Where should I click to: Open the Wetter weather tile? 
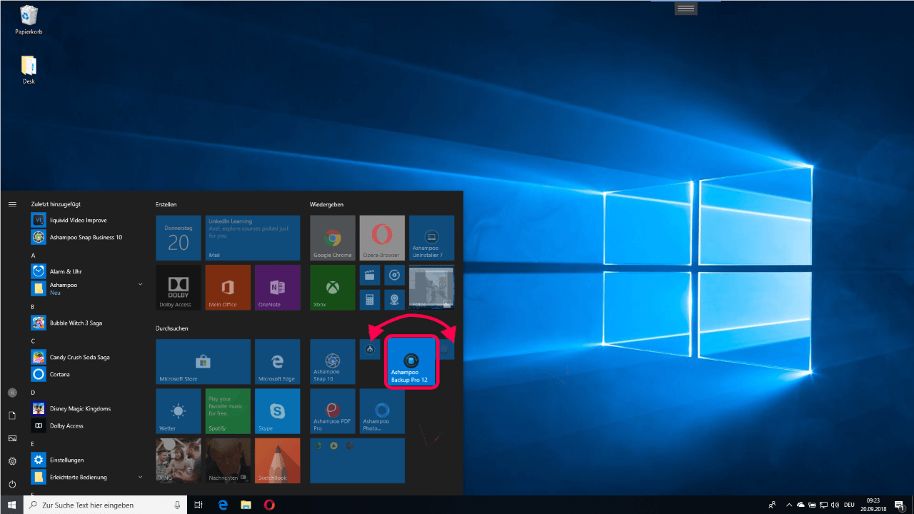(x=179, y=410)
